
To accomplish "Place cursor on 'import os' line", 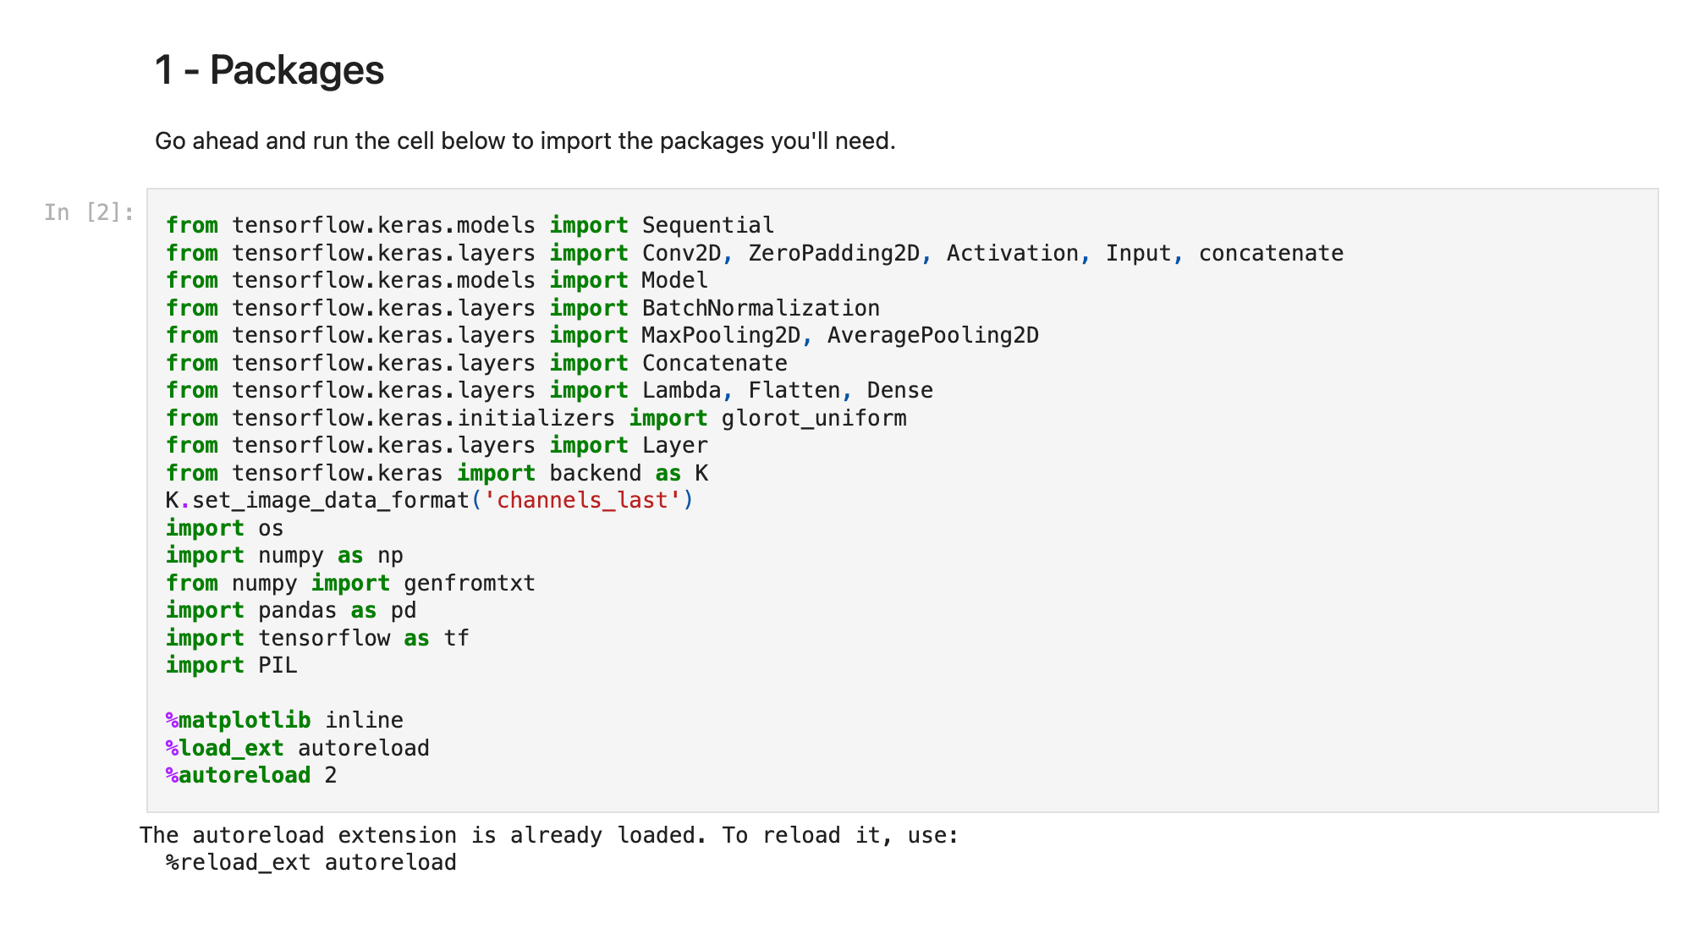I will point(225,528).
